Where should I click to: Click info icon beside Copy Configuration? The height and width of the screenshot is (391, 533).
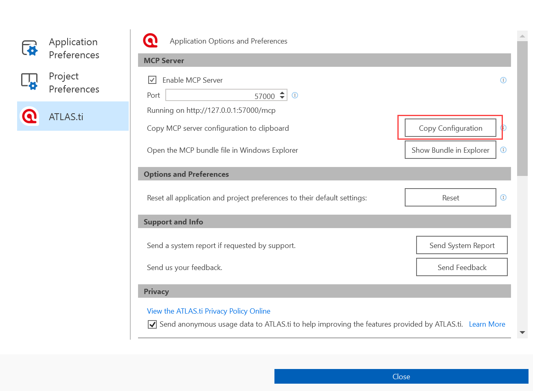coord(504,128)
